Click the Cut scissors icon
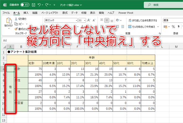 (16, 19)
